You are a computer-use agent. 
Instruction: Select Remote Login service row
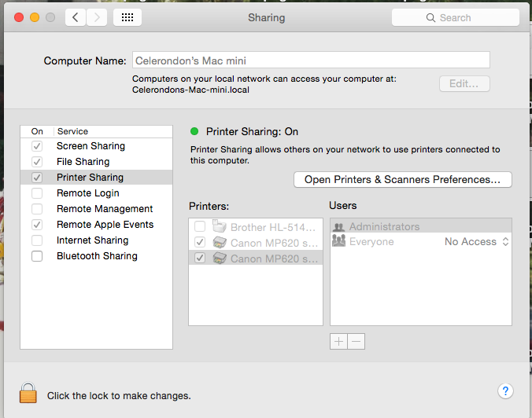(x=96, y=193)
